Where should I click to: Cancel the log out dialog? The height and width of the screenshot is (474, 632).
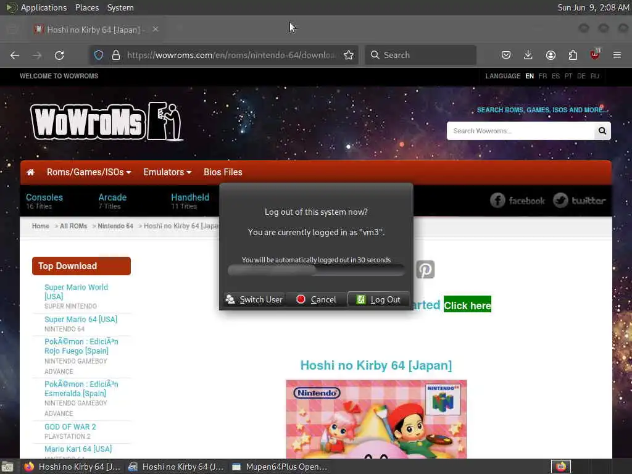317,299
